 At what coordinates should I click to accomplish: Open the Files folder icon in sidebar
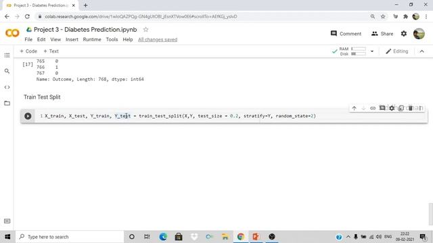(7, 103)
